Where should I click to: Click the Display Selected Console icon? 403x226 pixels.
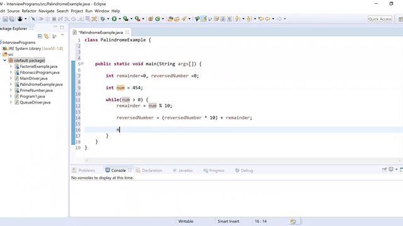click(391, 169)
